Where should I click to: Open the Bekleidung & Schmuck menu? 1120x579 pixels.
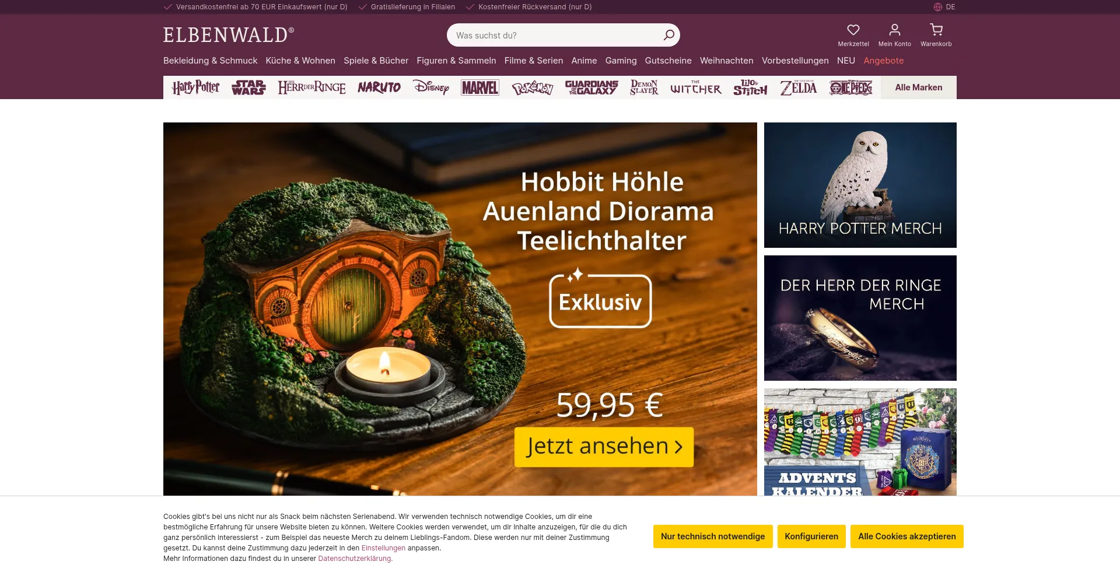(x=210, y=61)
